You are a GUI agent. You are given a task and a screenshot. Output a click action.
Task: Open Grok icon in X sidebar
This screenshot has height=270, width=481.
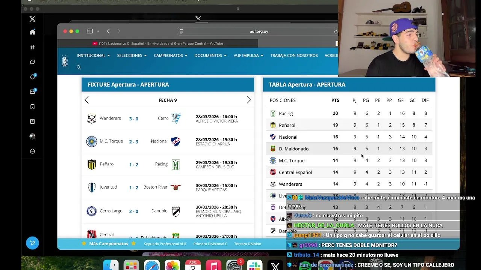[x=32, y=62]
